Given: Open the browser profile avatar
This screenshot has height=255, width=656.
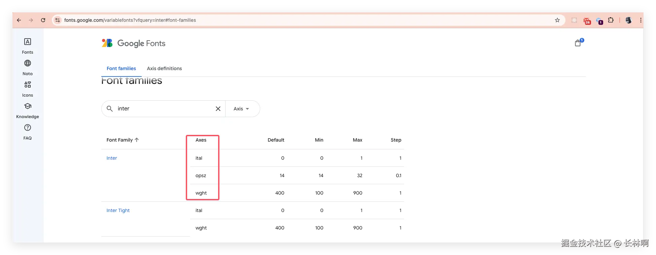Looking at the screenshot, I should [x=628, y=20].
